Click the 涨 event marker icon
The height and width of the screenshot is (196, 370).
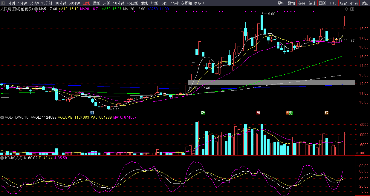(x=258, y=112)
